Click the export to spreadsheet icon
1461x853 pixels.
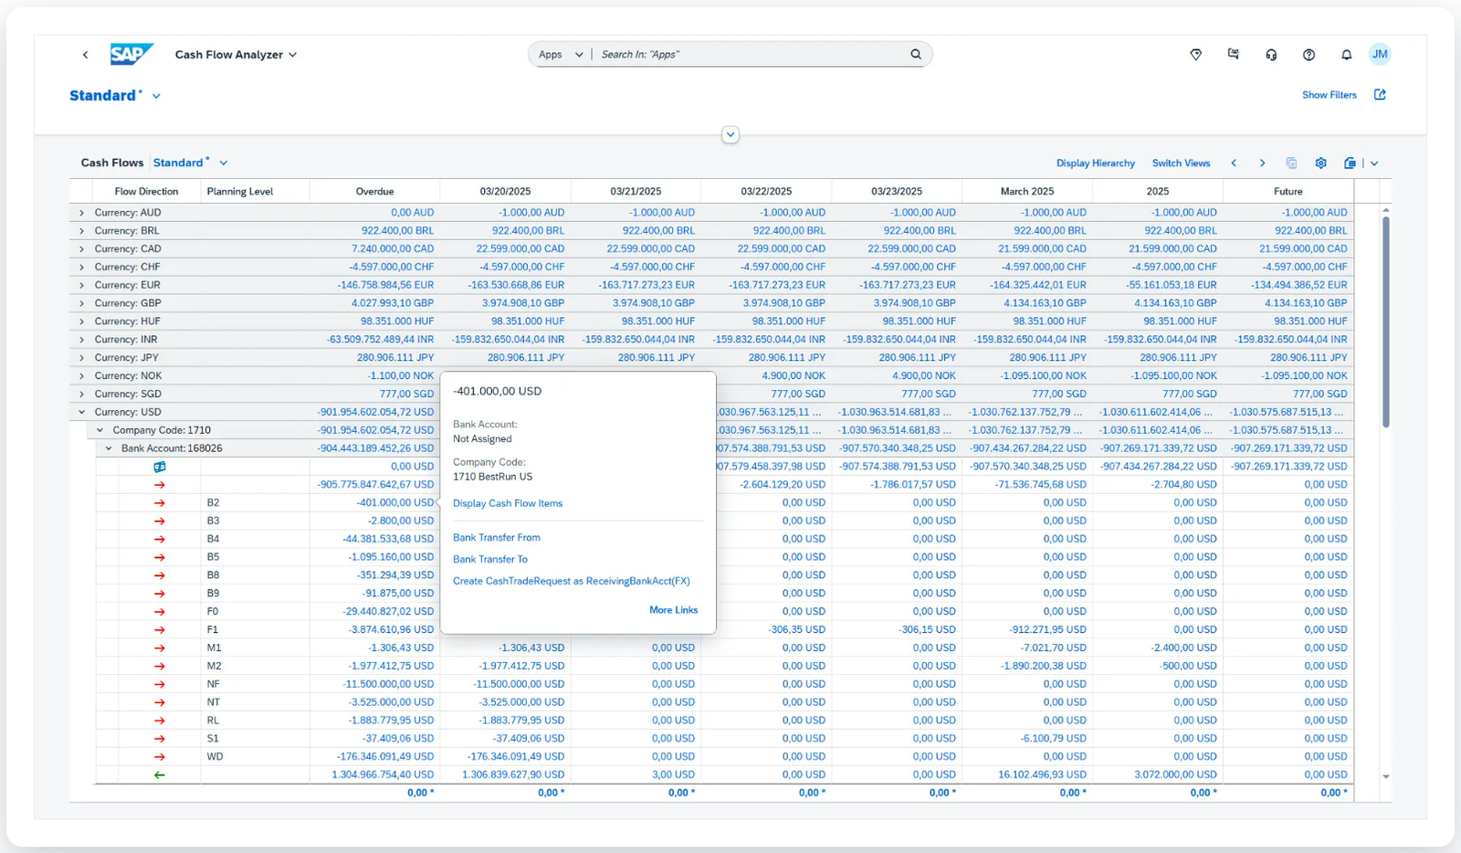click(1351, 163)
